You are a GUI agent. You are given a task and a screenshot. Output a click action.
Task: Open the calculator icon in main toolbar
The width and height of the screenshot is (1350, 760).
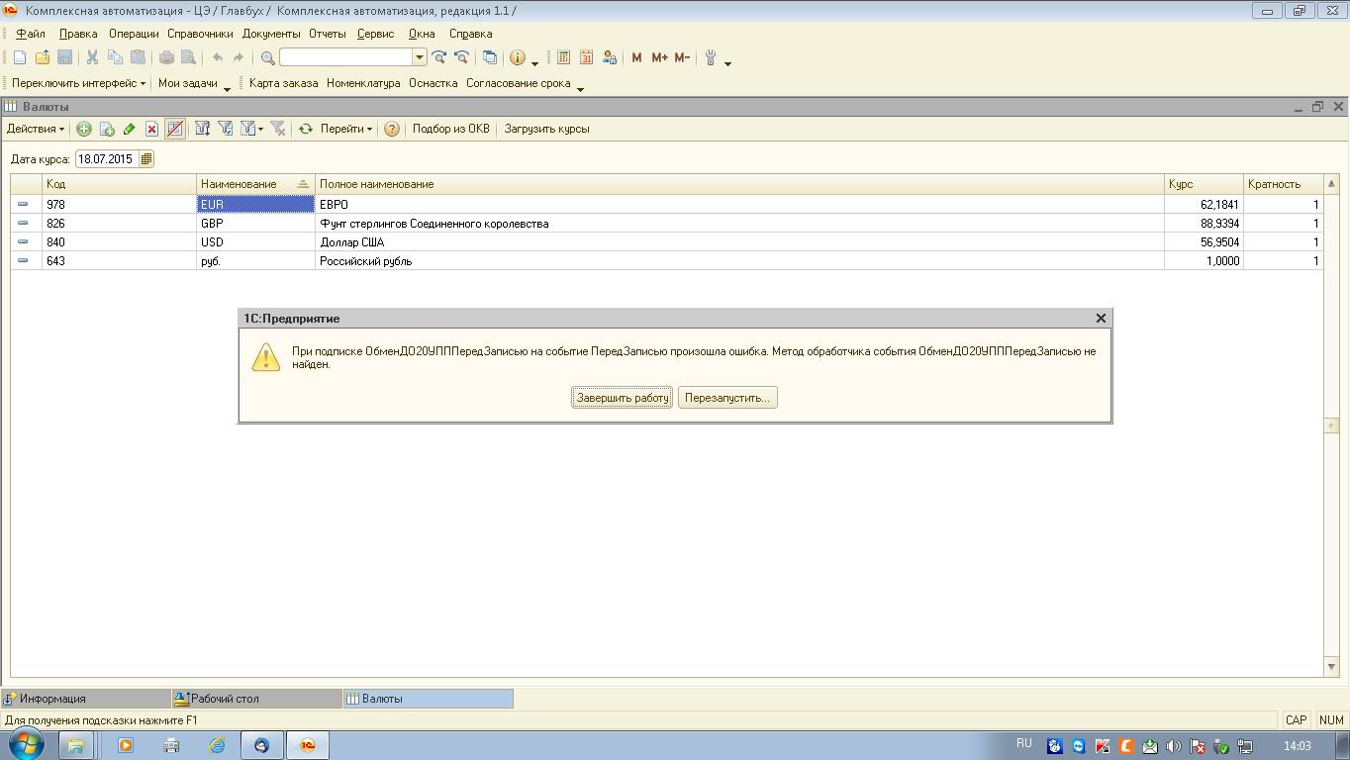[x=563, y=57]
